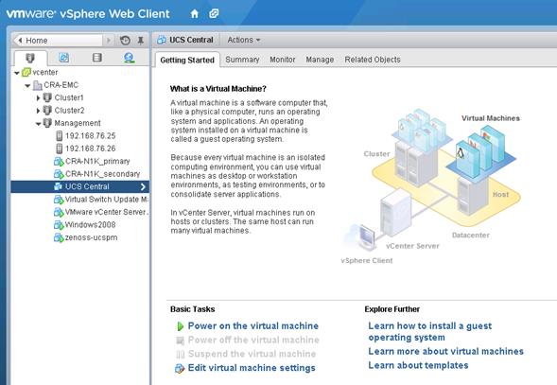Screen dimensions: 557x385
Task: Click the UCS Central VM icon in header
Action: 162,40
